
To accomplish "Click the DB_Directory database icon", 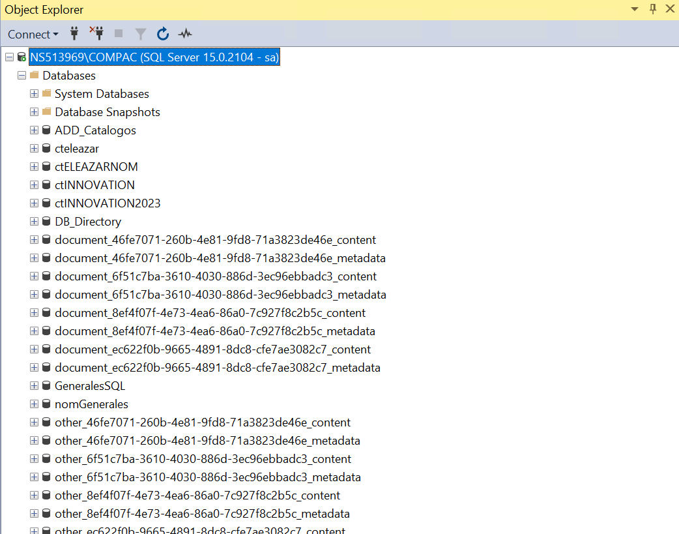I will 46,222.
